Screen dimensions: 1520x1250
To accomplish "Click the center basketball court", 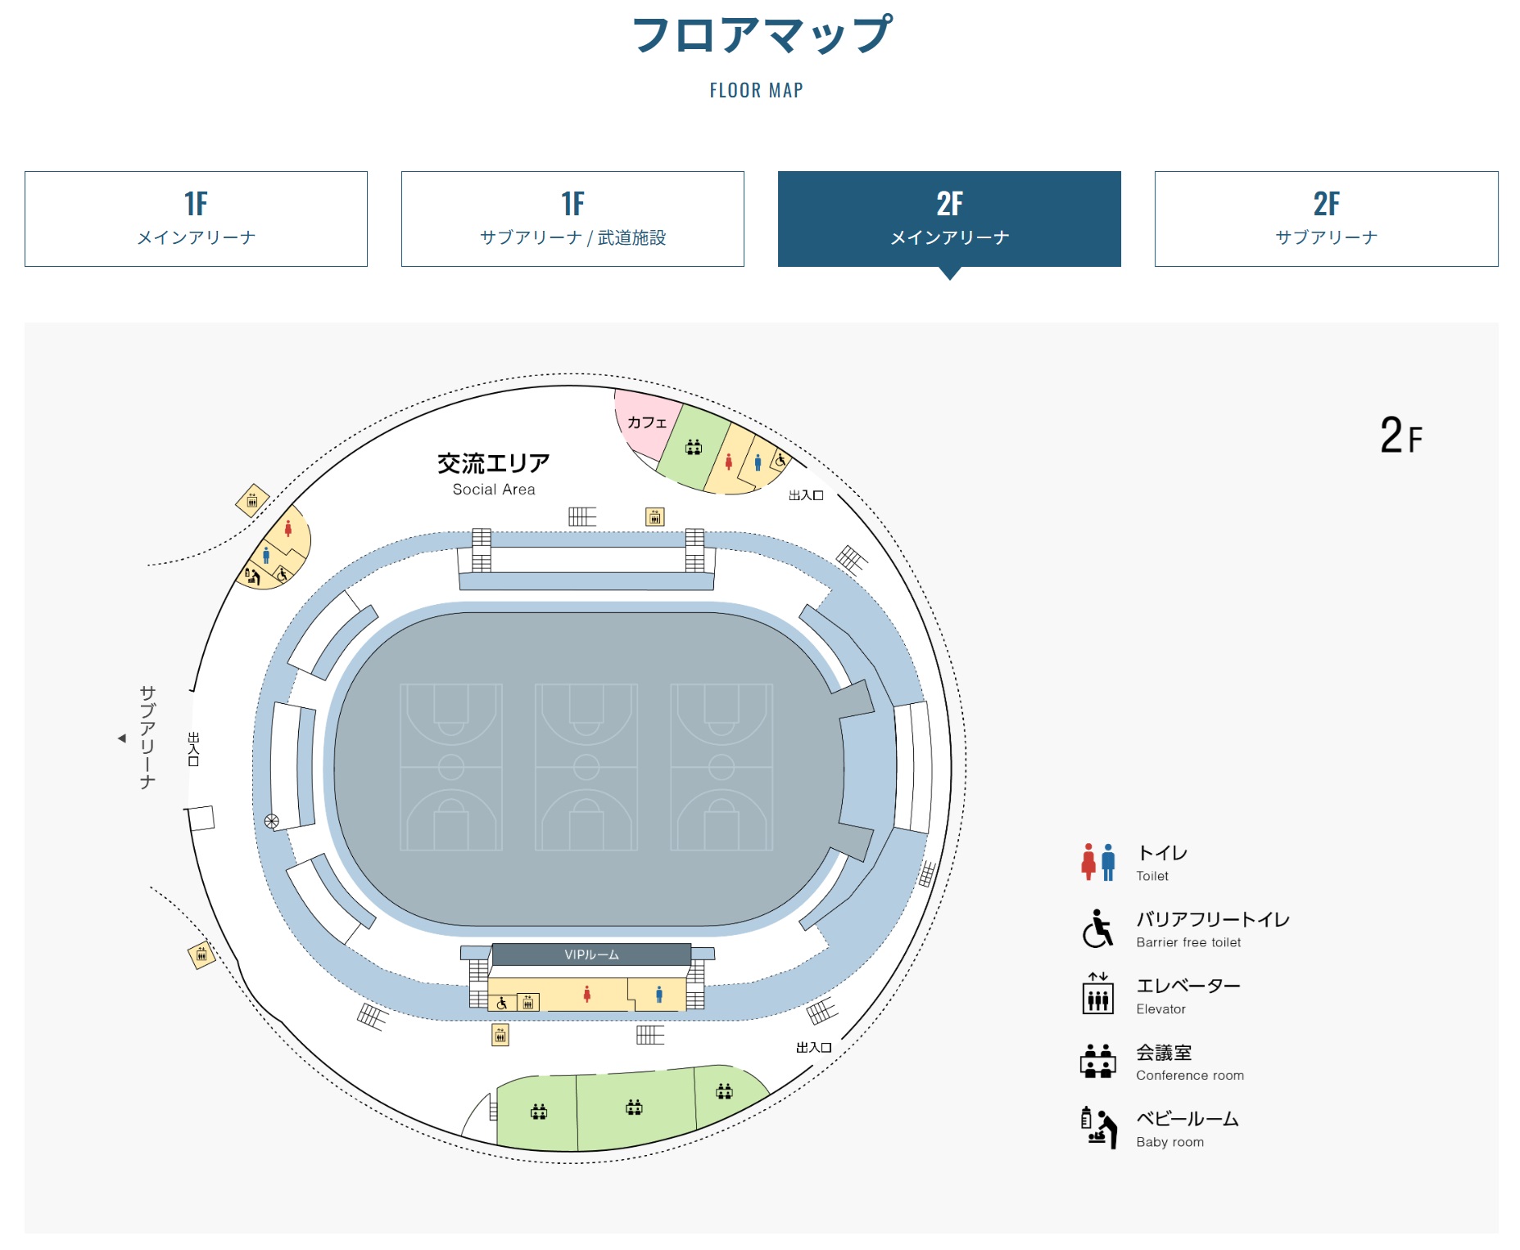I will point(586,767).
